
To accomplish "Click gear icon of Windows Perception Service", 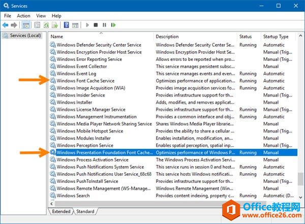I will tap(53, 145).
